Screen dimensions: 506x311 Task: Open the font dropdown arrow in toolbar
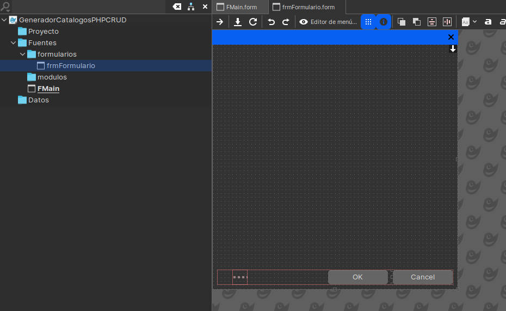474,22
